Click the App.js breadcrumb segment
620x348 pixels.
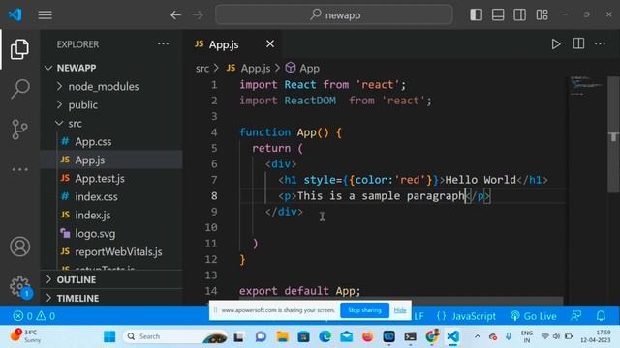pos(248,69)
